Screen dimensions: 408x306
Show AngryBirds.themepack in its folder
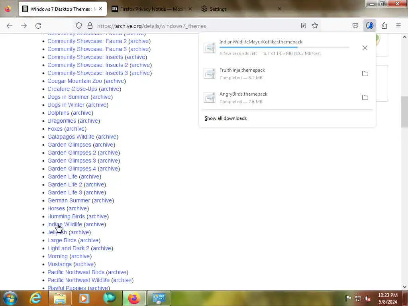[x=365, y=97]
